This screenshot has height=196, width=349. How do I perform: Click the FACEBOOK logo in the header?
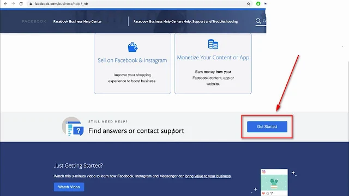[x=34, y=21]
